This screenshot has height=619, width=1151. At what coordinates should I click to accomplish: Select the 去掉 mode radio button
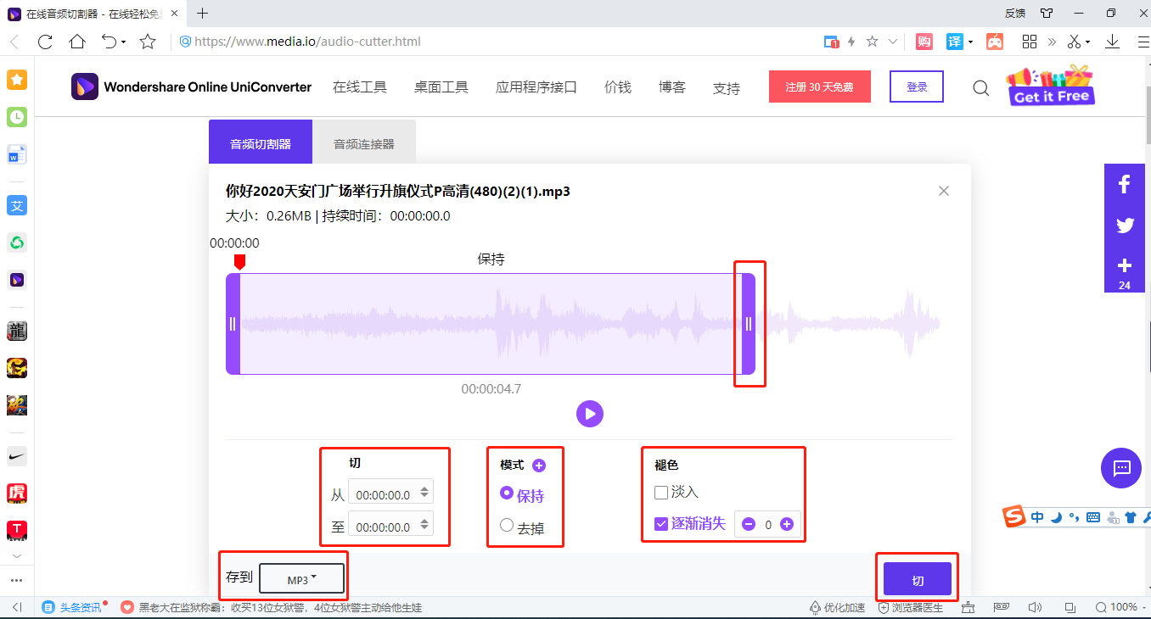[x=506, y=527]
